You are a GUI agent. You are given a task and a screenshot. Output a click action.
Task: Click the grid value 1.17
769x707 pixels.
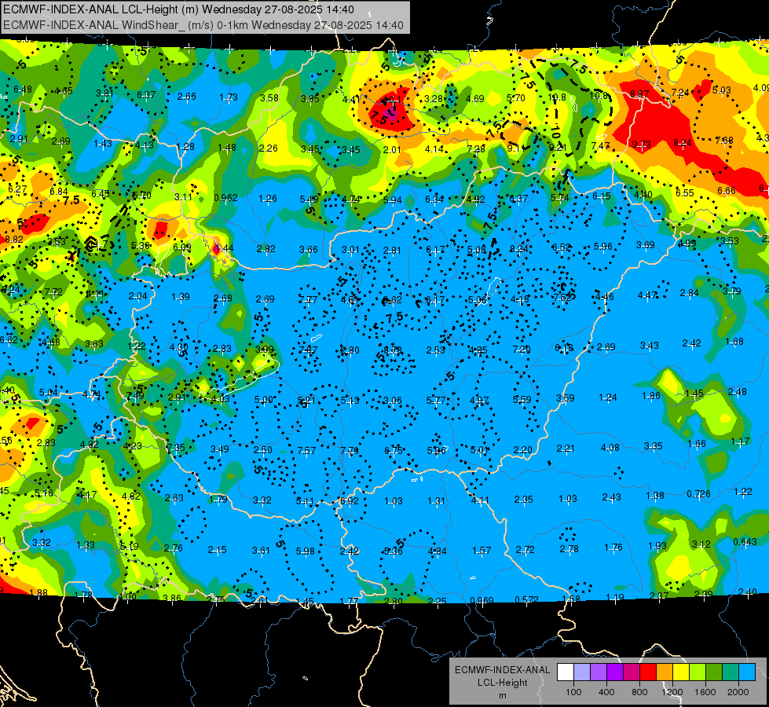[x=740, y=441]
